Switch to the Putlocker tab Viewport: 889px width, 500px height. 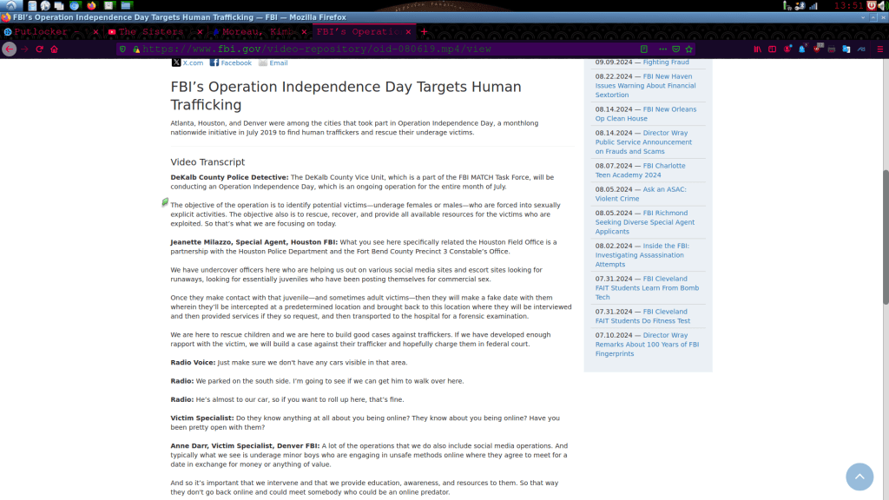click(48, 32)
